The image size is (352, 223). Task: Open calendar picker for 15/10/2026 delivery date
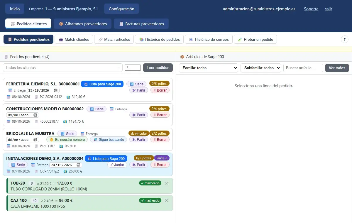(56, 90)
